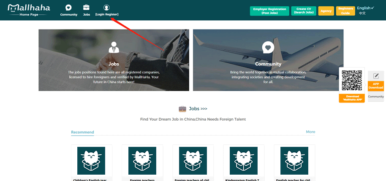Open the Community speech-bubble icon in header
Screen dimensions: 386x181
[69, 8]
